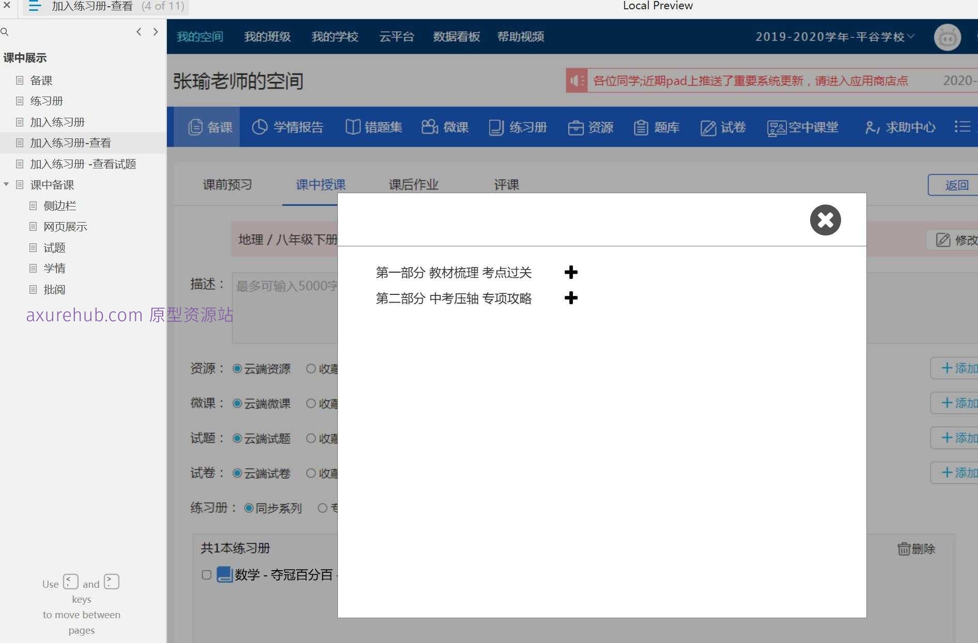Screen dimensions: 978x643
Task: Expand 第一部分 教材梳理 考点过关 section
Action: [x=571, y=272]
